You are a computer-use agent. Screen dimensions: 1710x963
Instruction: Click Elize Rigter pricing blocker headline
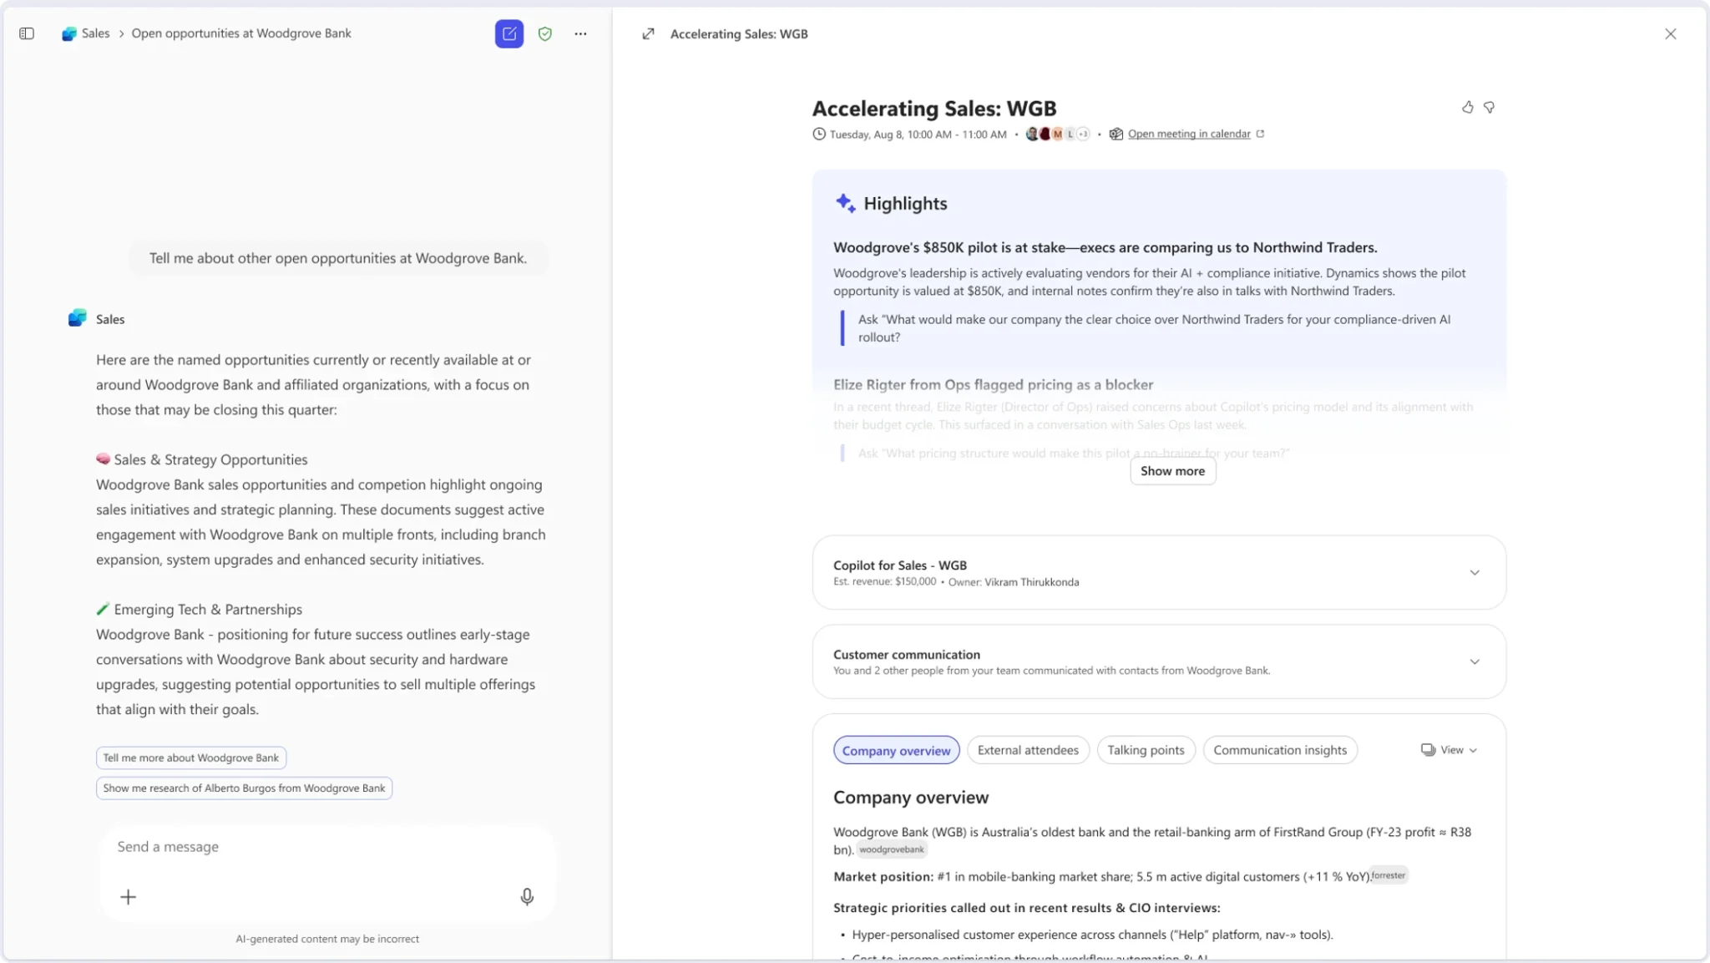click(x=993, y=384)
